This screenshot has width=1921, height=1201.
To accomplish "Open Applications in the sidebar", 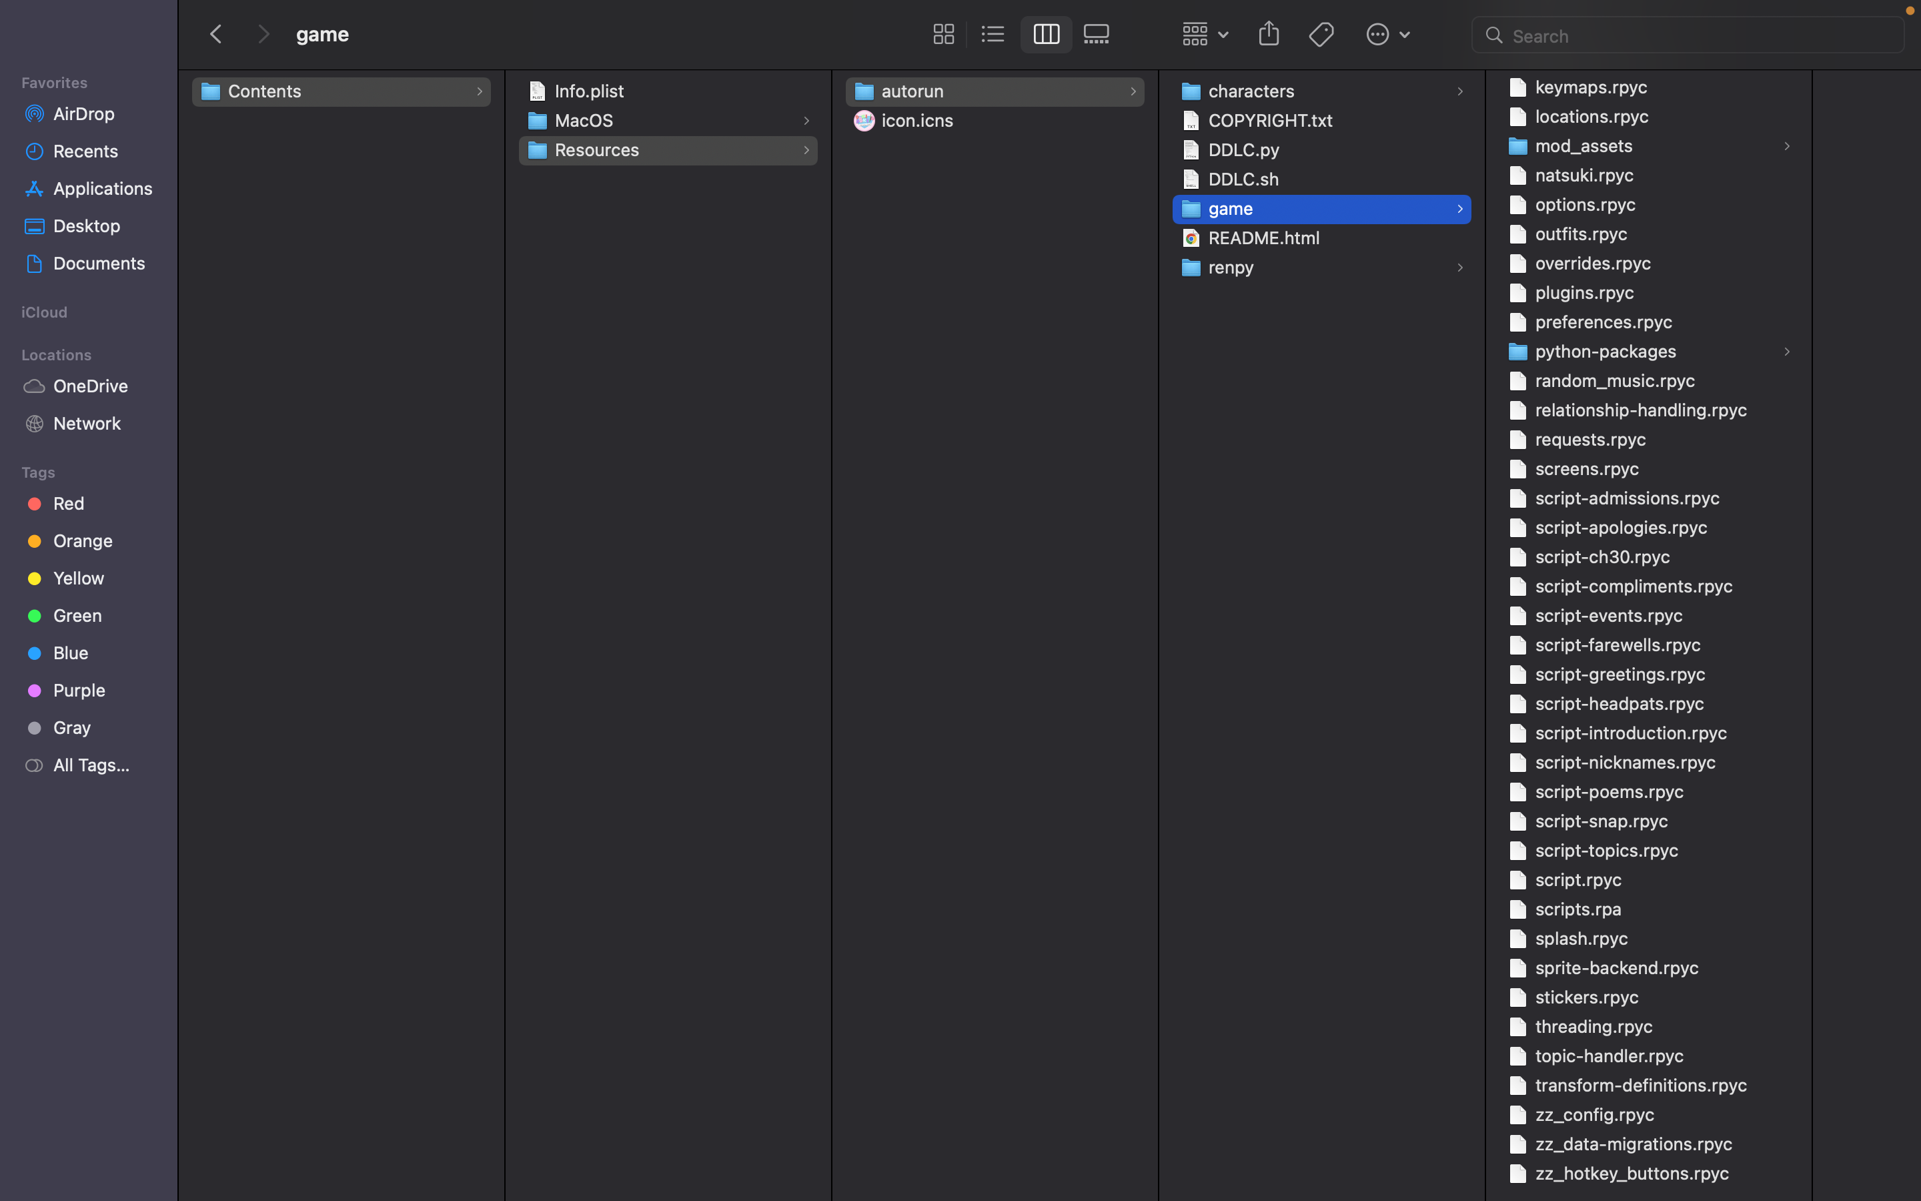I will click(89, 188).
